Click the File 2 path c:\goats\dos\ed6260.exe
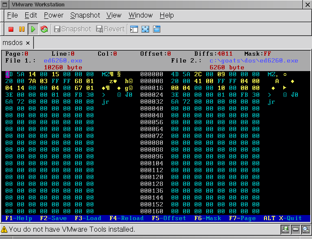The width and height of the screenshot is (312, 239). tap(254, 61)
